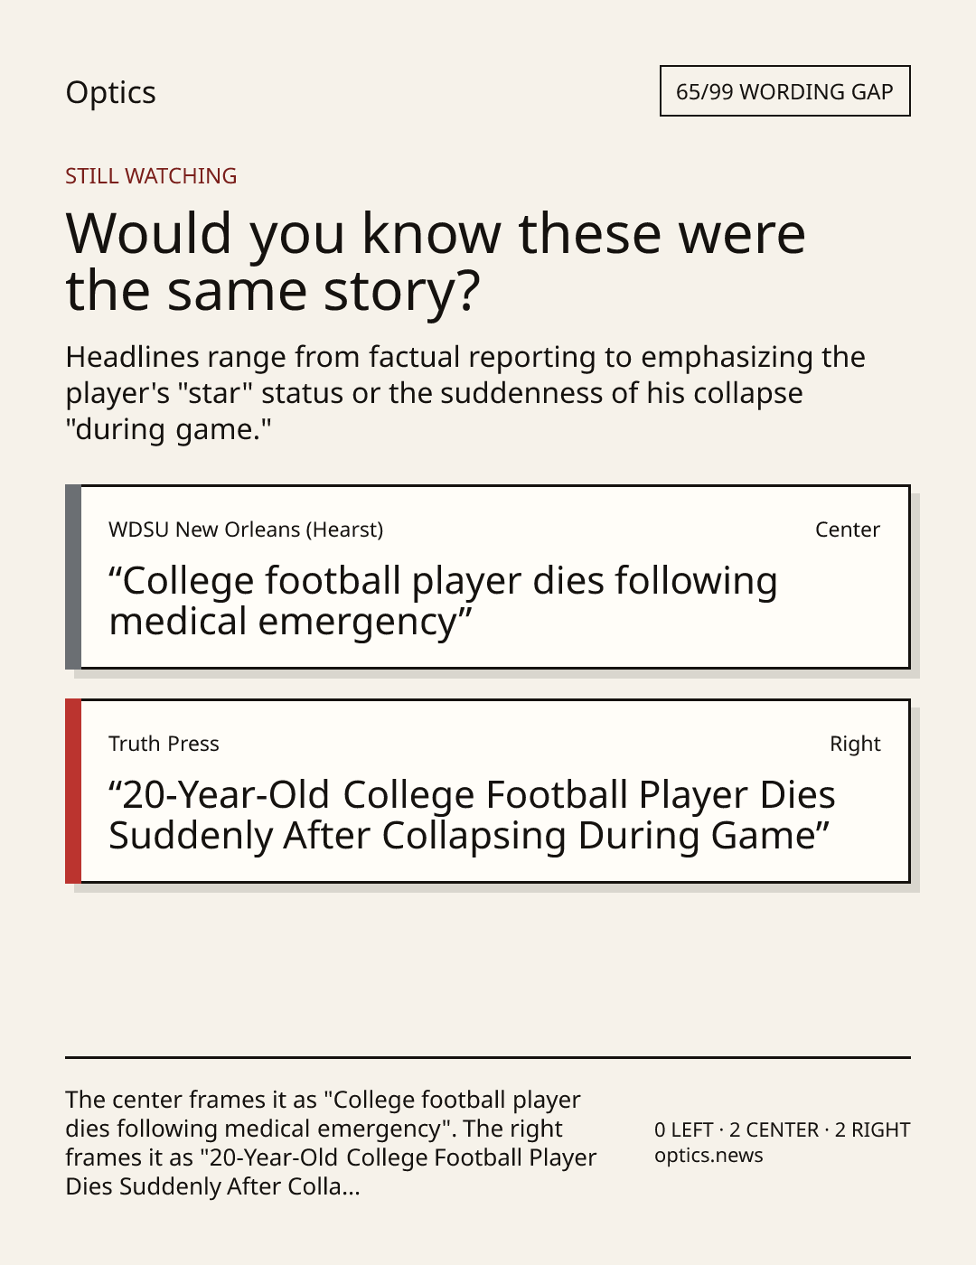Click the Center bias label
This screenshot has height=1265, width=976.
click(848, 529)
